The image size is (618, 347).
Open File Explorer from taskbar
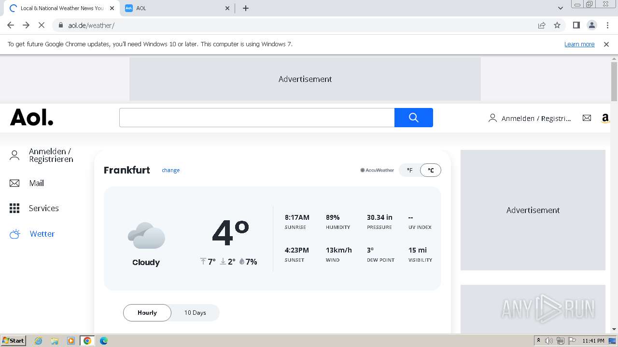(55, 341)
